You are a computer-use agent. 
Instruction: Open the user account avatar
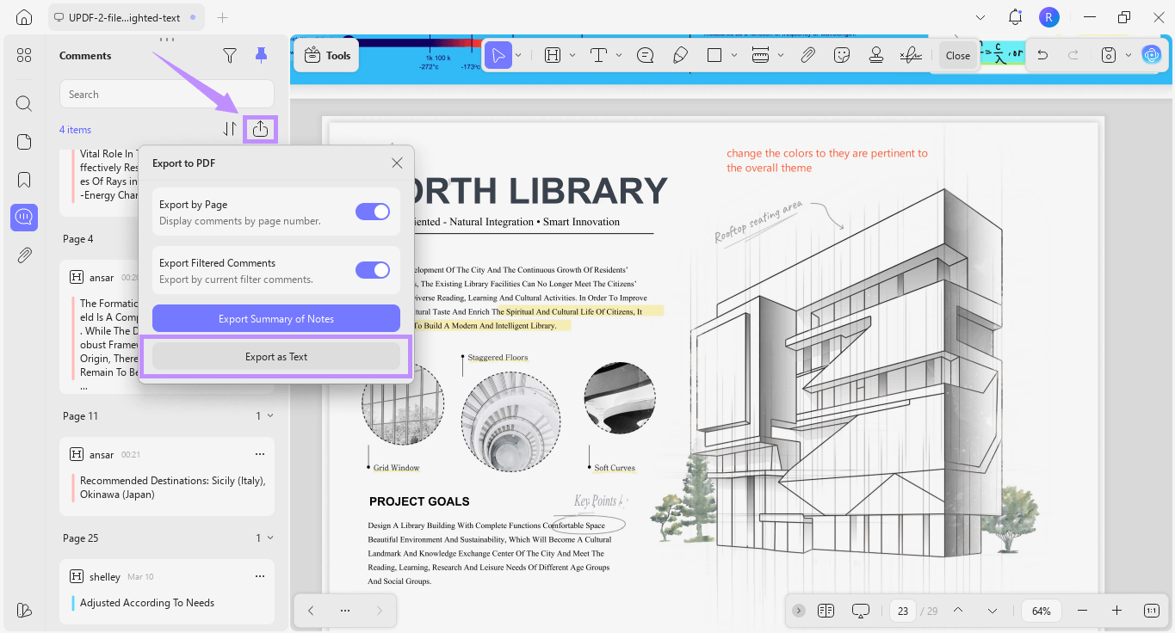coord(1048,17)
